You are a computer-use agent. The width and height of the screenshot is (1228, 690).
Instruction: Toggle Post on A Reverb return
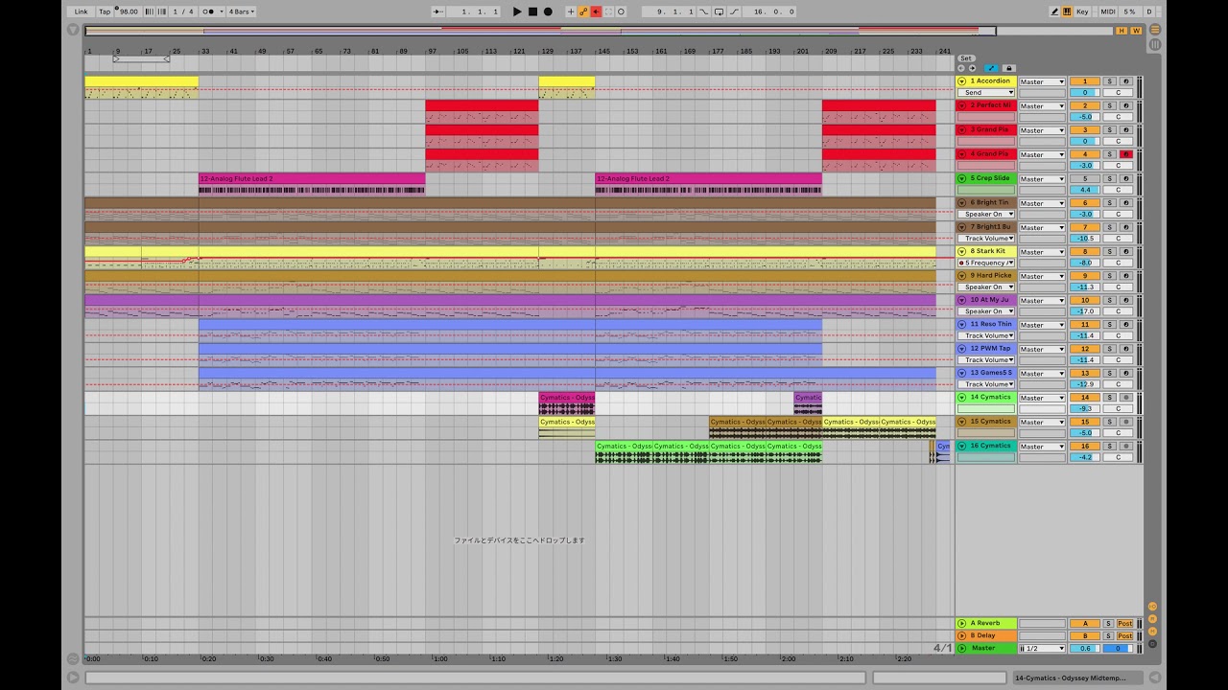1124,623
